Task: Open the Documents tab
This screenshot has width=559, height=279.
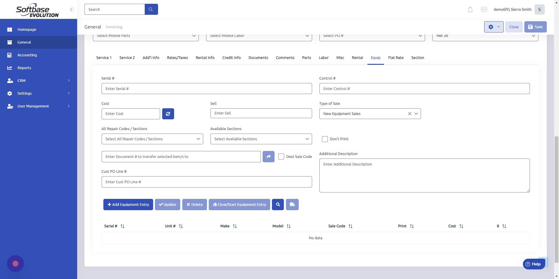Action: pos(258,57)
